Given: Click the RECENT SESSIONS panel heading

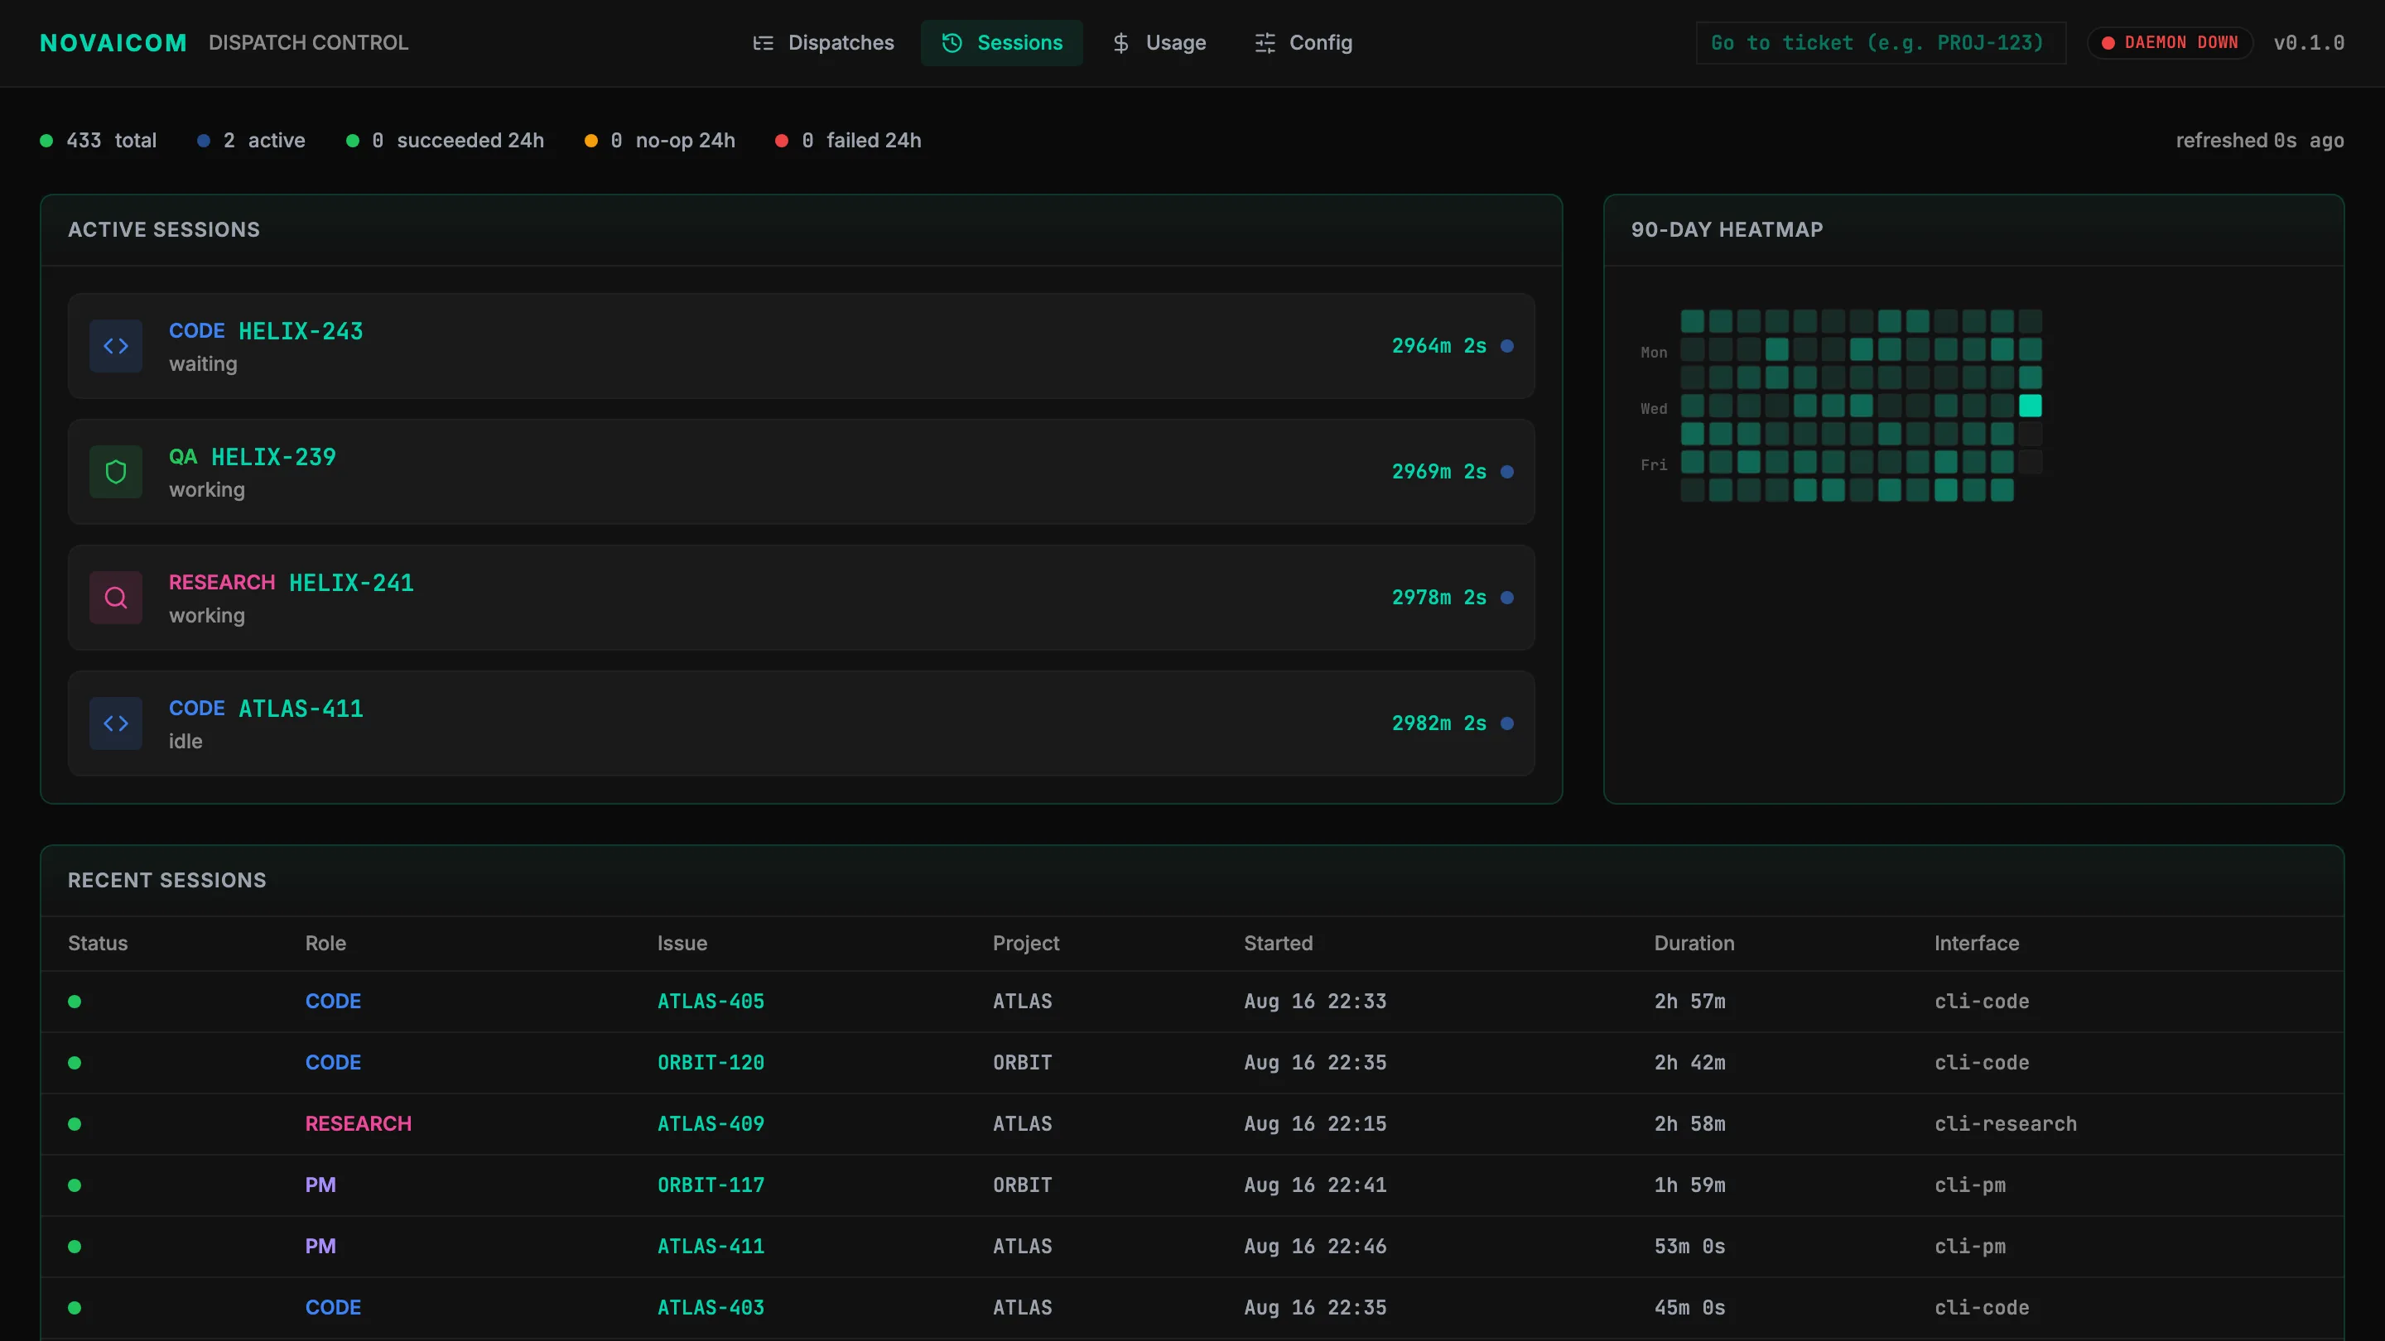Looking at the screenshot, I should tap(166, 880).
